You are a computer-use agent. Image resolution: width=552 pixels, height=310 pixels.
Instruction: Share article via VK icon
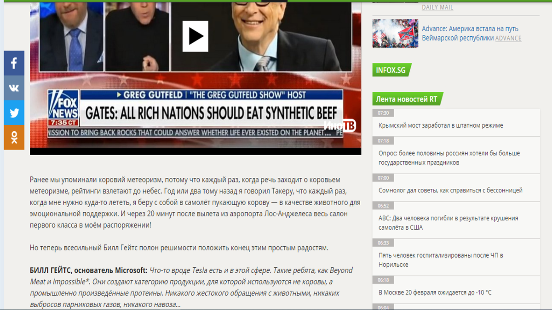[x=14, y=88]
